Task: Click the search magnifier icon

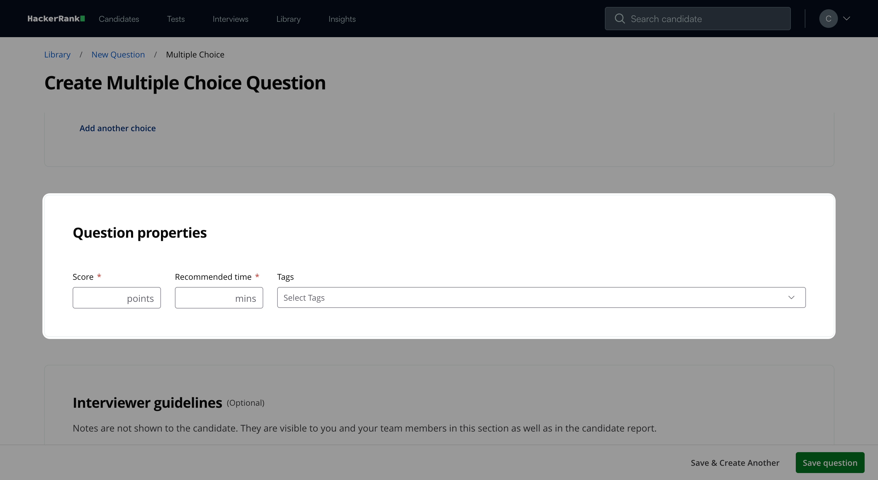Action: click(619, 19)
